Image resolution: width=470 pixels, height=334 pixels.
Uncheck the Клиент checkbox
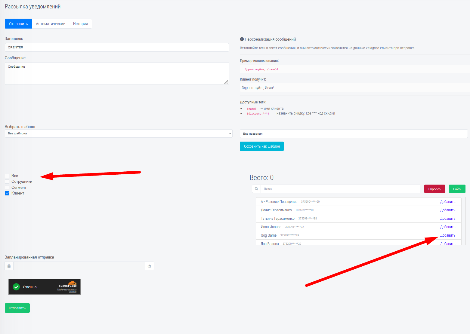point(7,193)
